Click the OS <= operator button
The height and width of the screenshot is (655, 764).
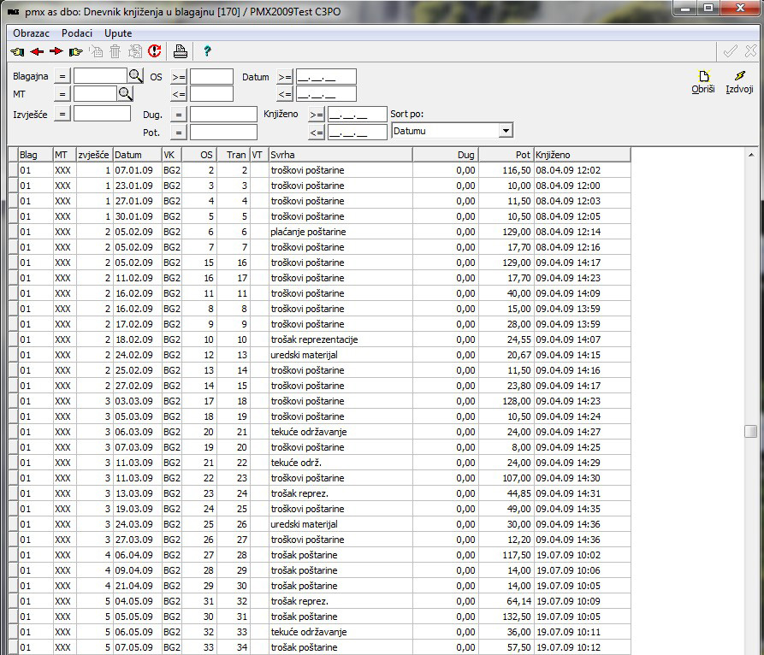pos(178,94)
